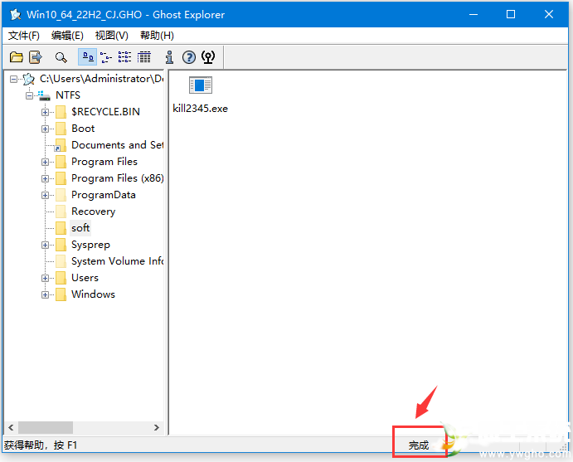This screenshot has height=462, width=573.
Task: Click the Recovery folder icon
Action: 61,212
